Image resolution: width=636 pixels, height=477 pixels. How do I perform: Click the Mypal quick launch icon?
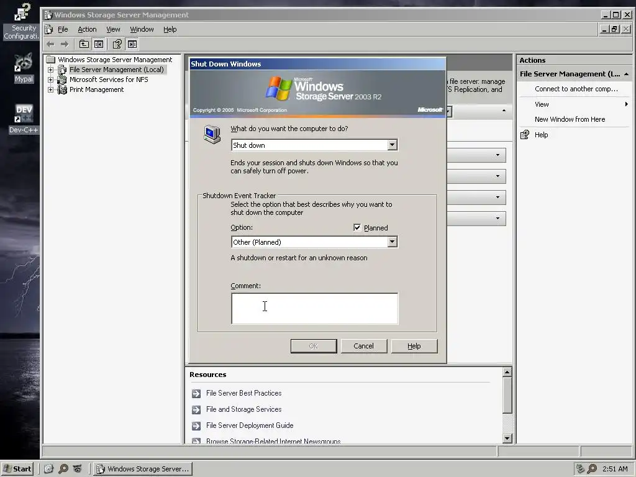tap(78, 469)
